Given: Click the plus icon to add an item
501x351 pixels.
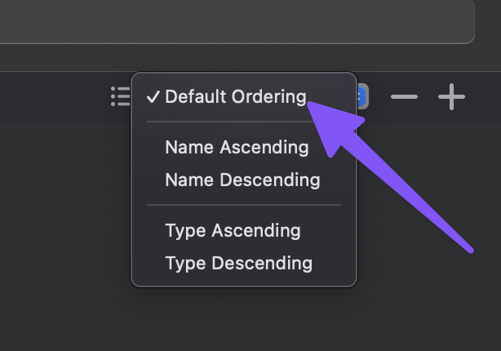Looking at the screenshot, I should 451,98.
